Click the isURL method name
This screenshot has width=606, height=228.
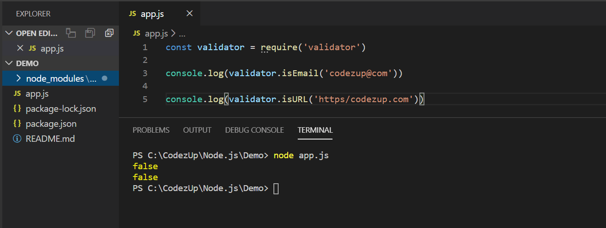coord(295,99)
